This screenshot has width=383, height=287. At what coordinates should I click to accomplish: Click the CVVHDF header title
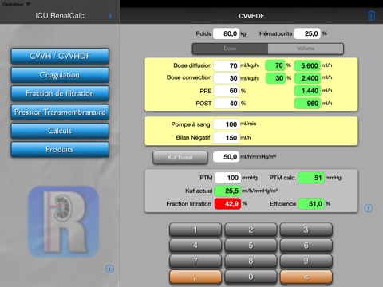(251, 16)
